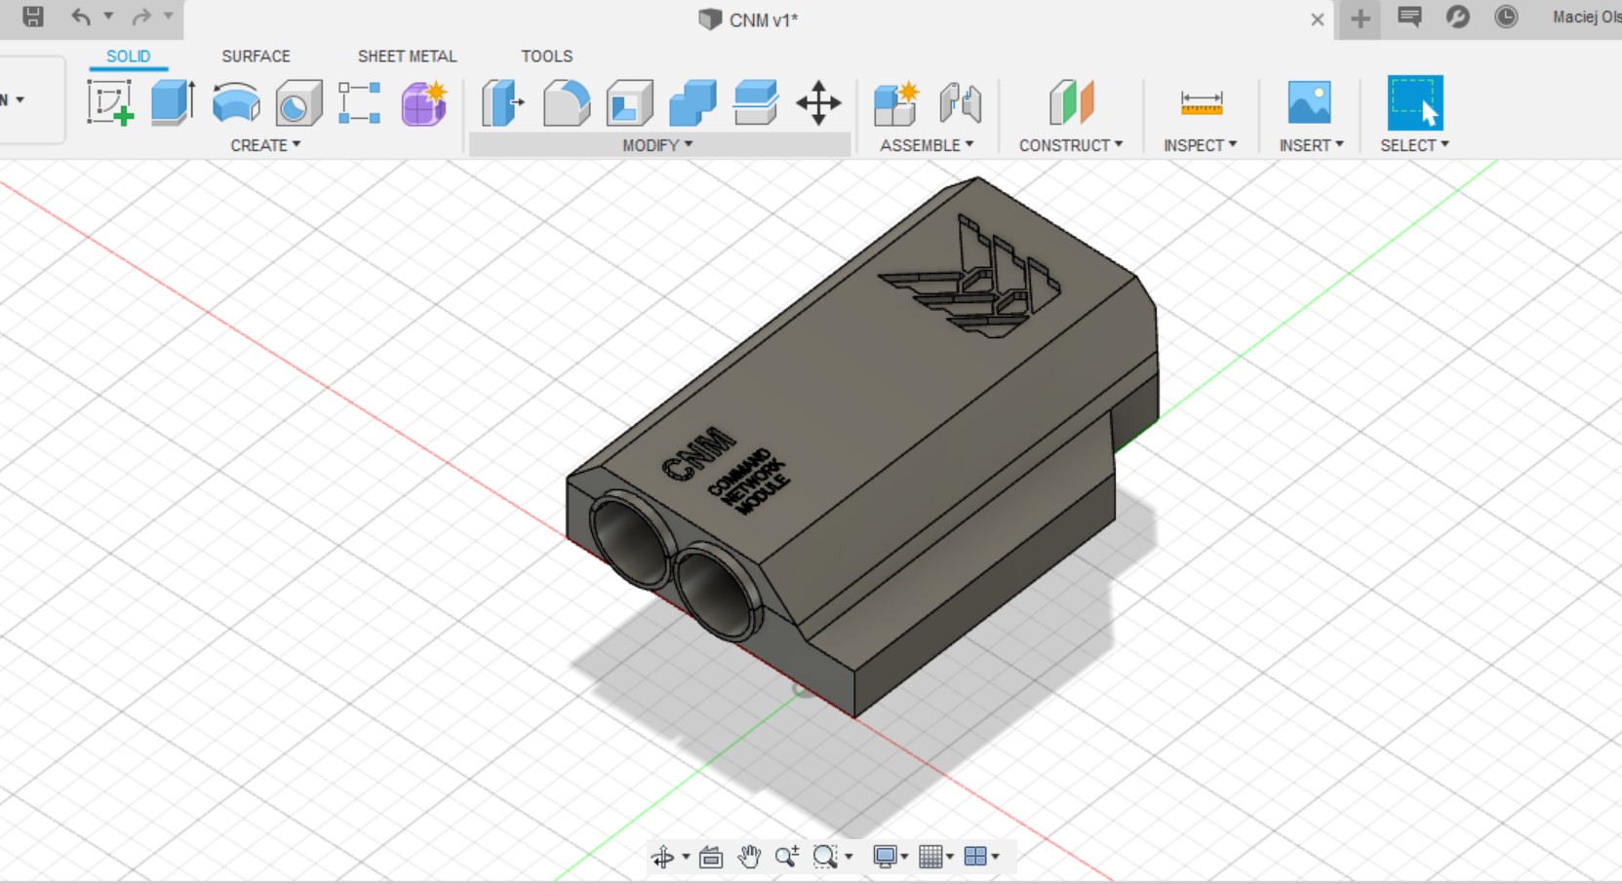
Task: Click the Move/Copy arrows icon
Action: click(818, 103)
